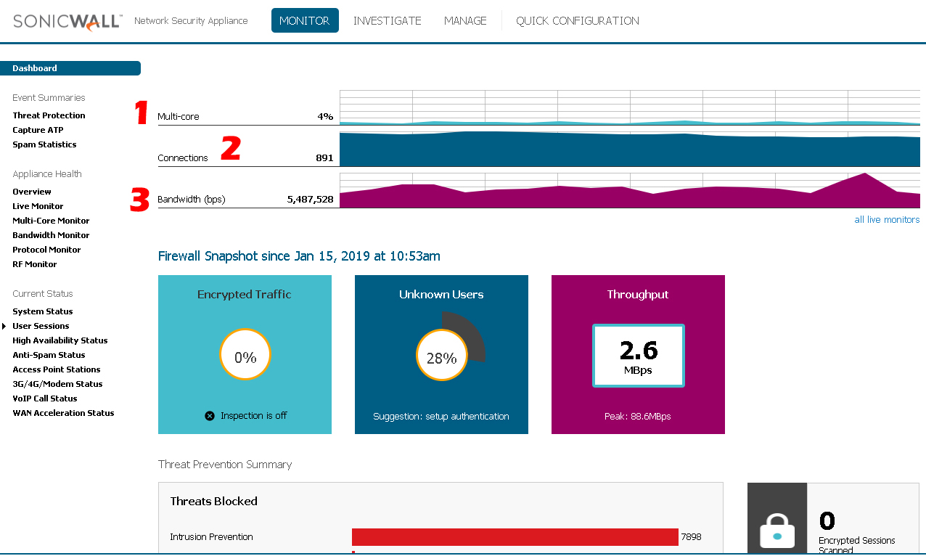Click the Unknown Users 28% gauge ring
926x556 pixels.
441,354
